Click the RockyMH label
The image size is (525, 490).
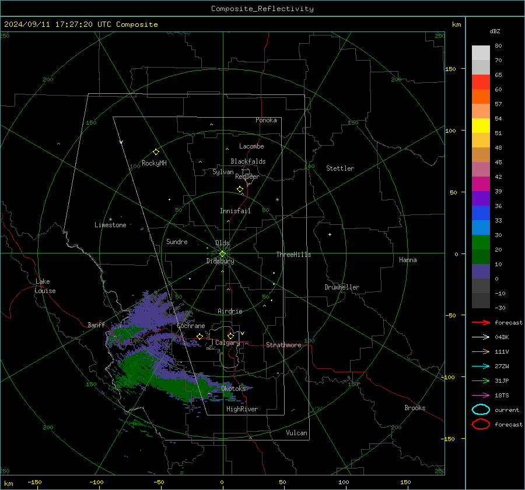(x=154, y=163)
